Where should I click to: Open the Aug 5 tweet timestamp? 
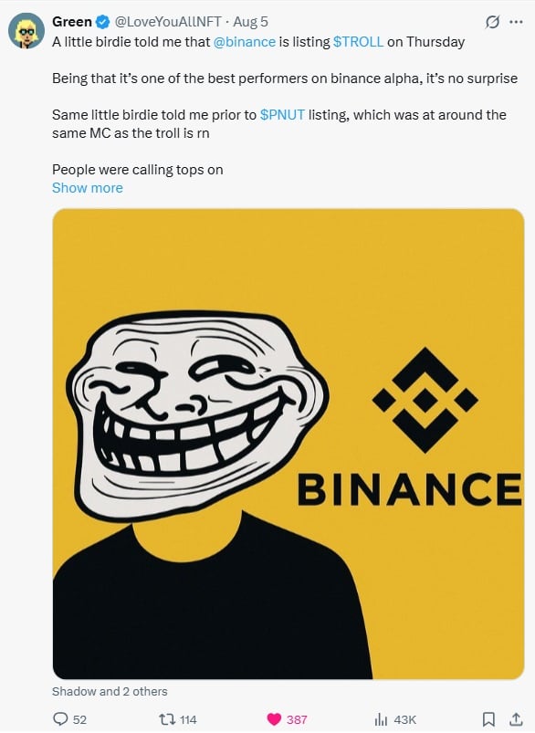(251, 22)
